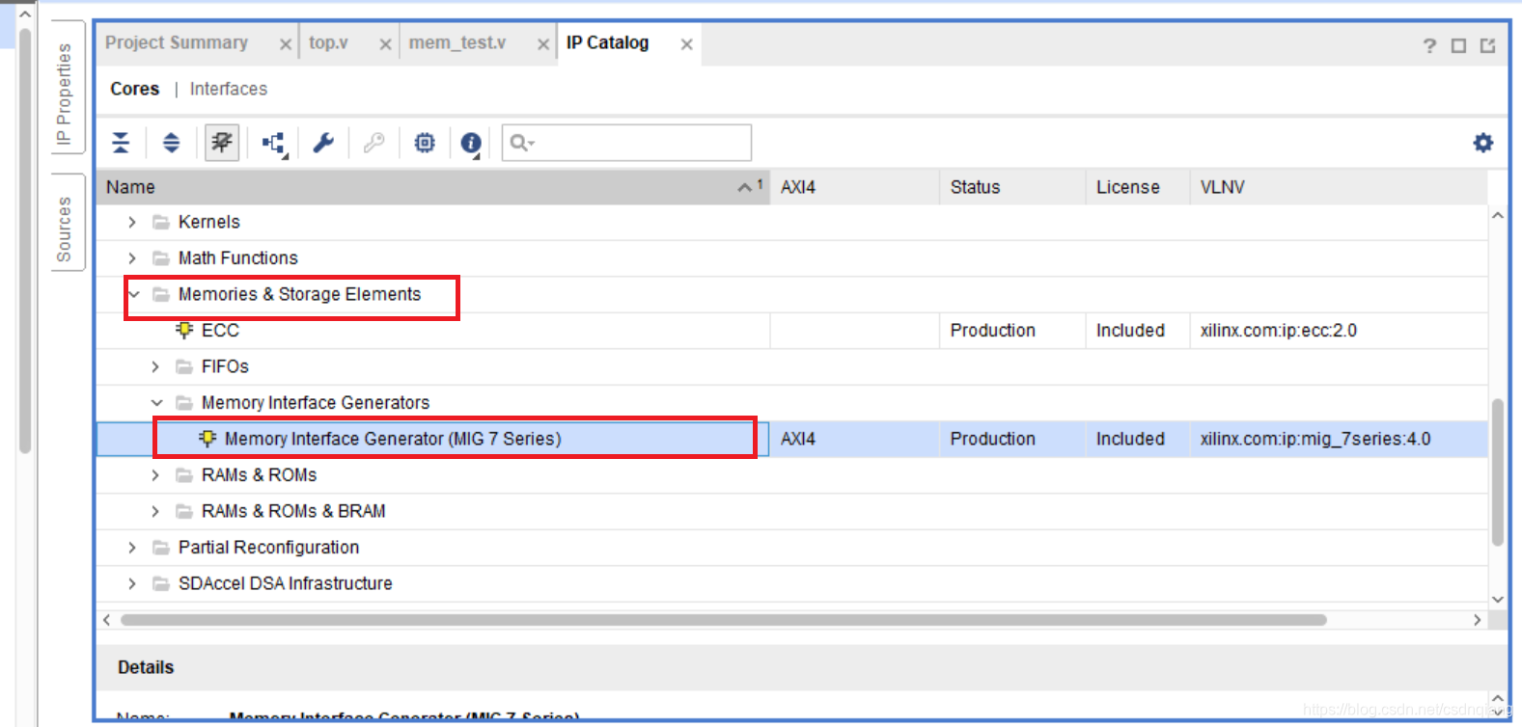
Task: Click the Details section header
Action: click(146, 667)
